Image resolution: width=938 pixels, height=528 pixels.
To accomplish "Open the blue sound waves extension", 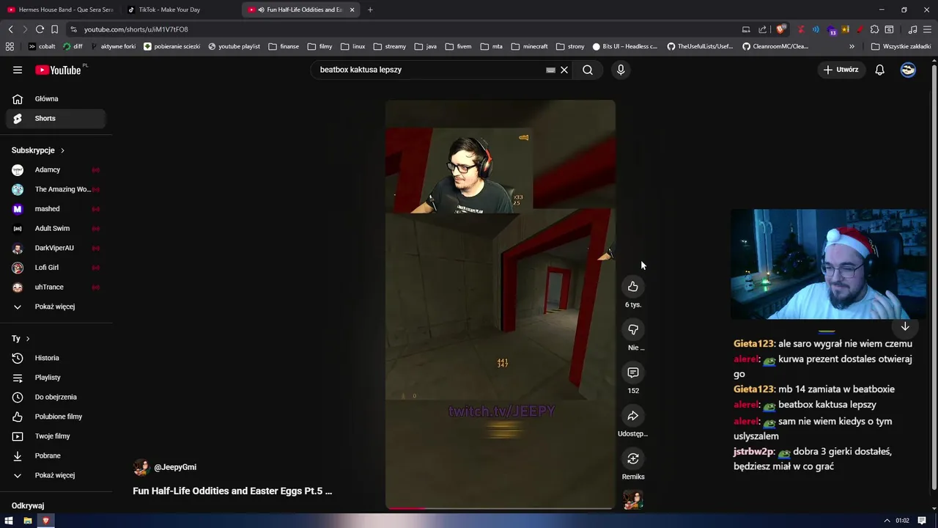I will click(816, 29).
